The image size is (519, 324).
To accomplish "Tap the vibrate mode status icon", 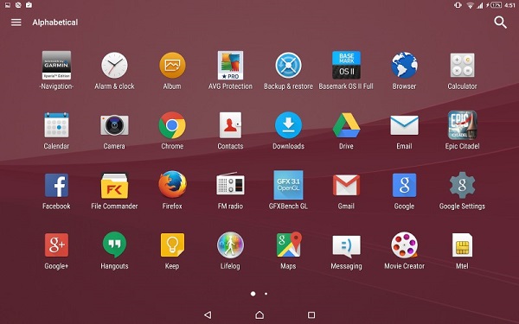I will (x=458, y=5).
